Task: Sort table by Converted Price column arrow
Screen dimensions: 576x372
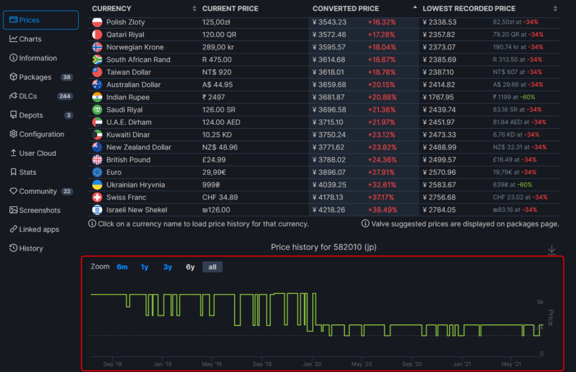Action: coord(415,8)
